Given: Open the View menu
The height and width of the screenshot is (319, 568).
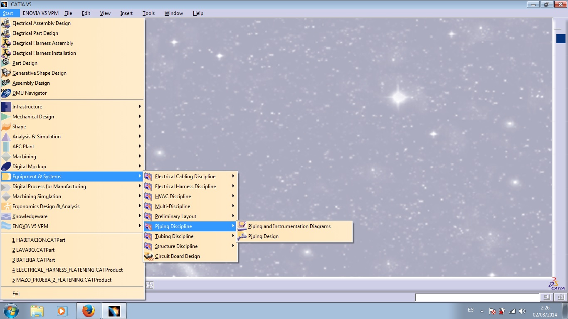Looking at the screenshot, I should [x=105, y=13].
